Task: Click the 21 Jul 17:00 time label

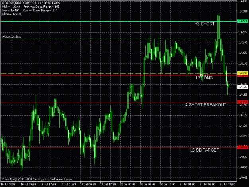Action: click(227, 185)
